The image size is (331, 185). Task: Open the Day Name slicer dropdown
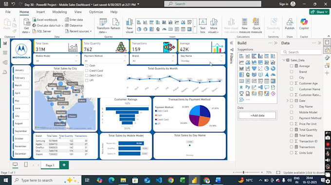point(221,61)
